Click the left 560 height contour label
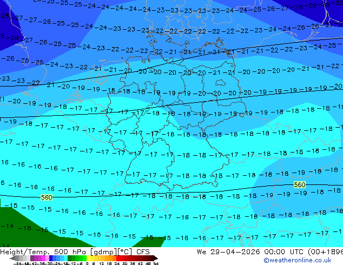Image resolution: width=343 pixels, height=265 pixels. (47, 197)
